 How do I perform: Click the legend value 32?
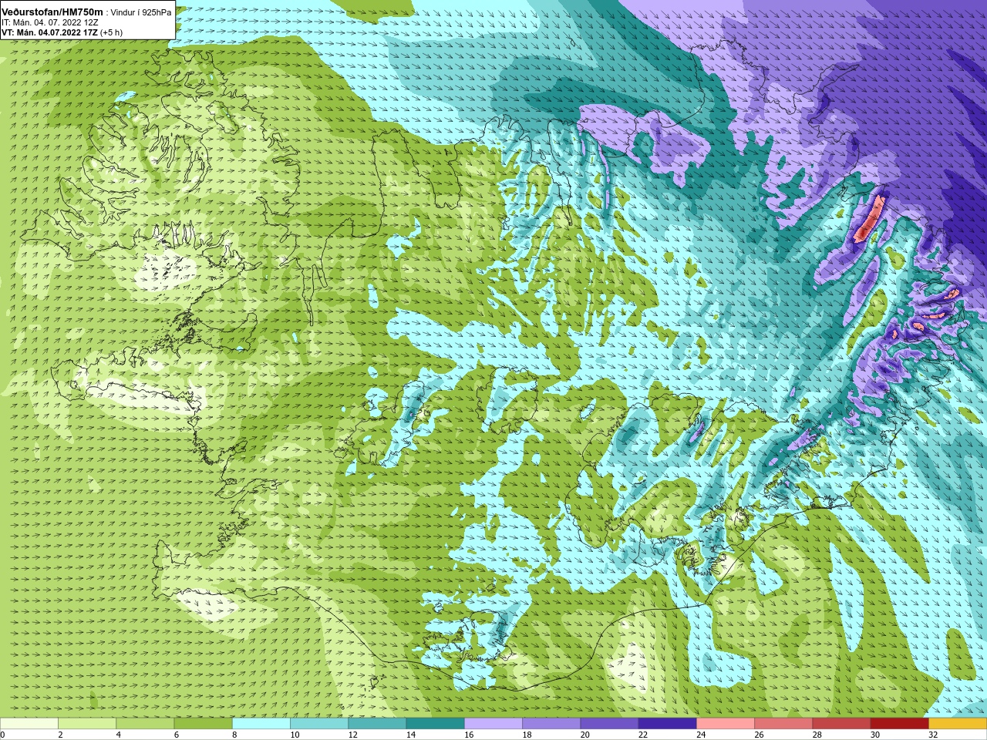pos(932,735)
